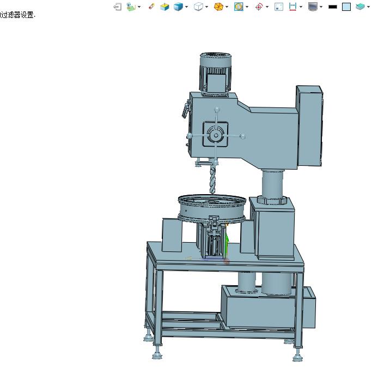Screen dimensions: 372x373
Task: Expand dropdown beside the measure distance icon
Action: [x=301, y=7]
